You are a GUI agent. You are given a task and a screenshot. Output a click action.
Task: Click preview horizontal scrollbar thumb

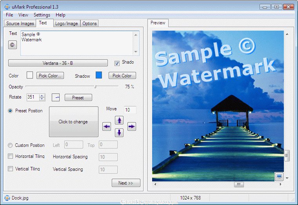coord(239,185)
